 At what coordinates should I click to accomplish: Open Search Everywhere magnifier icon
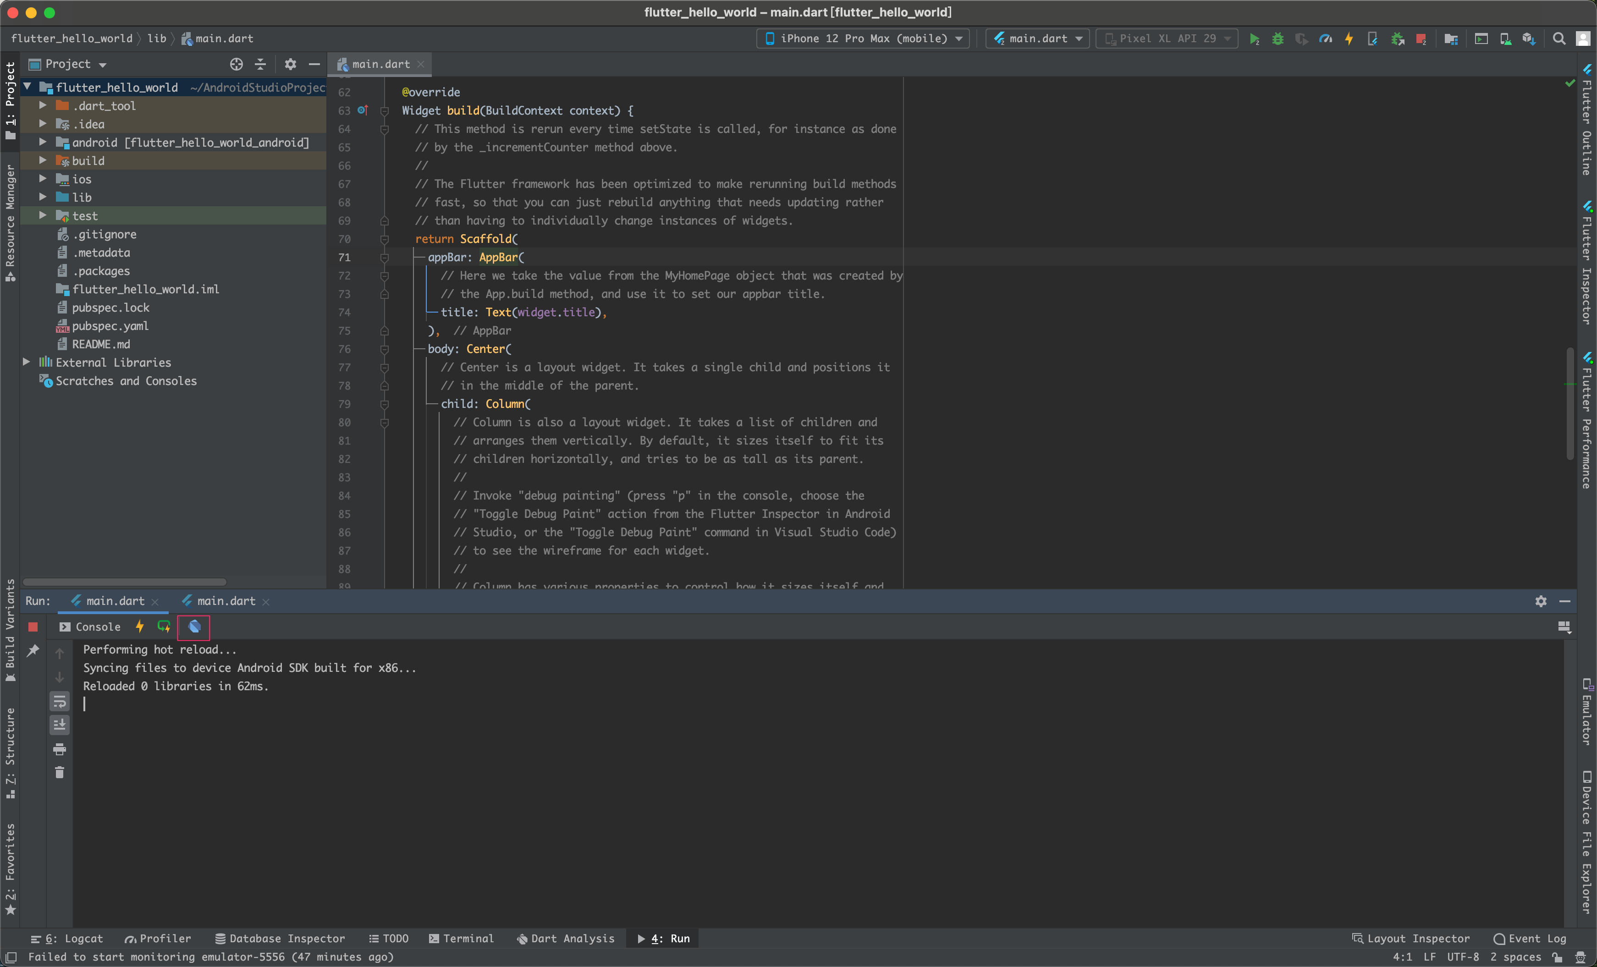(1559, 39)
